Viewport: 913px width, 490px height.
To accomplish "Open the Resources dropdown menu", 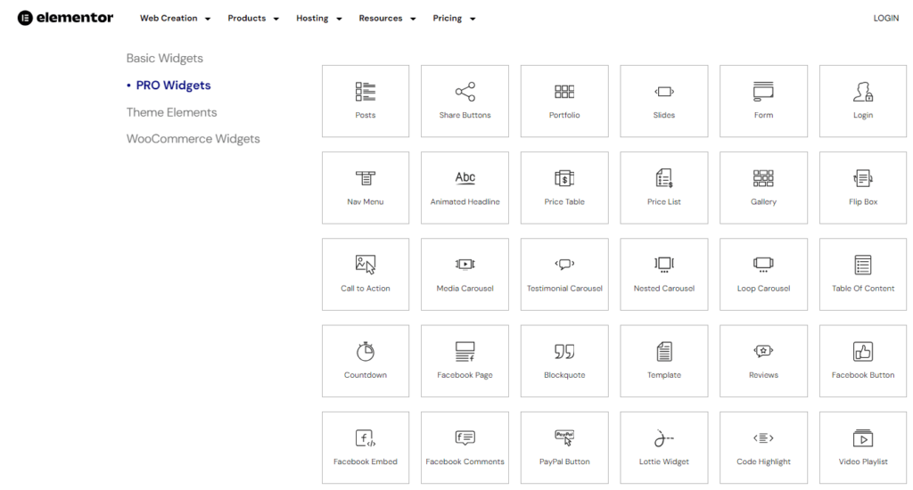I will (x=387, y=19).
